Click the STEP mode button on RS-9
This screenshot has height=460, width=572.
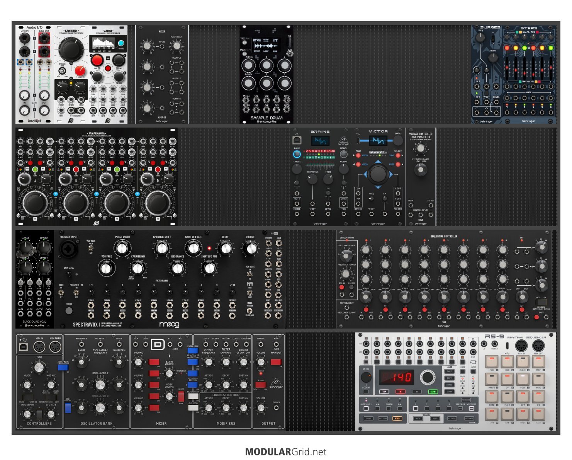click(397, 419)
